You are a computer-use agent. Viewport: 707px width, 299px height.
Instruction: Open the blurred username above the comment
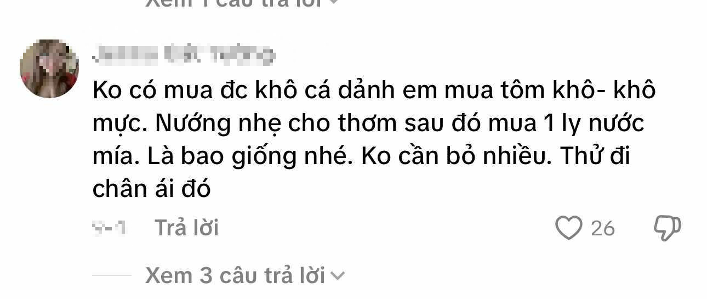(x=183, y=55)
